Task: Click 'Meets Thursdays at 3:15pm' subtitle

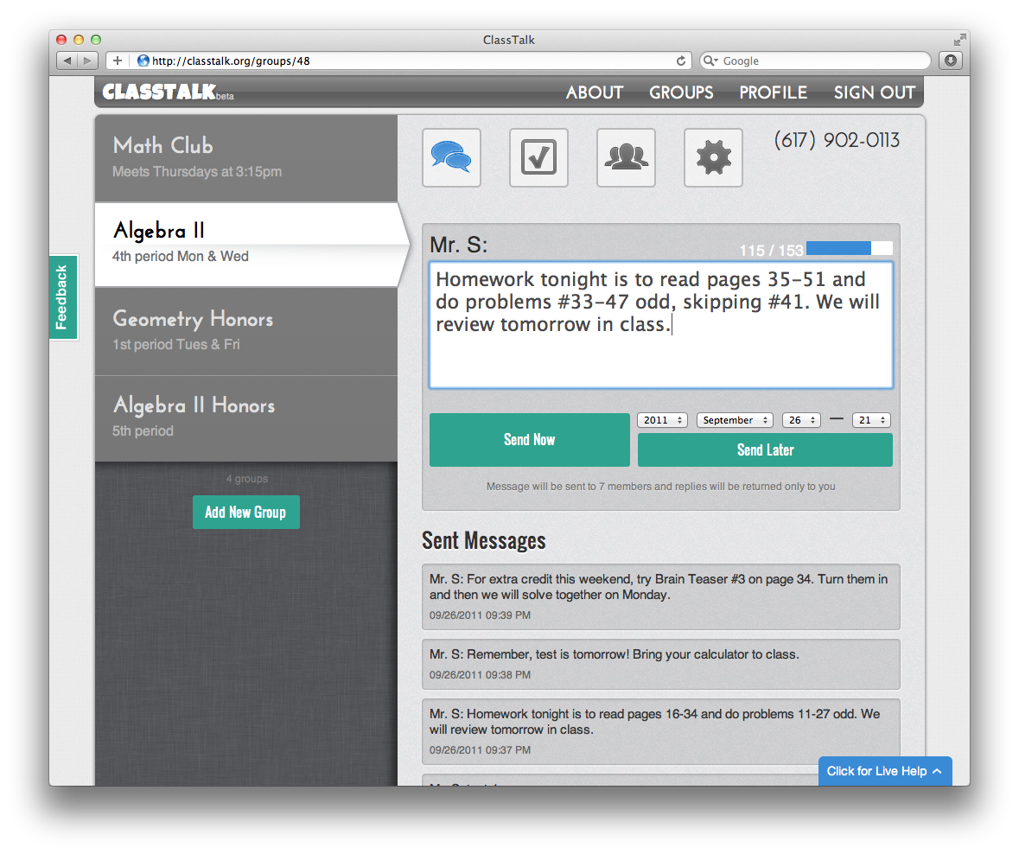Action: [197, 172]
